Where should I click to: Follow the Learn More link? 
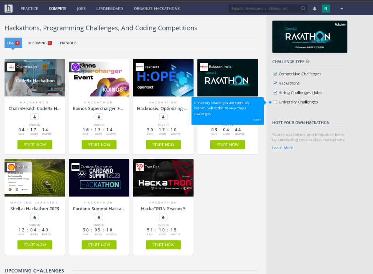[283, 148]
